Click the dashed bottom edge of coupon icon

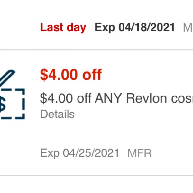[12, 118]
